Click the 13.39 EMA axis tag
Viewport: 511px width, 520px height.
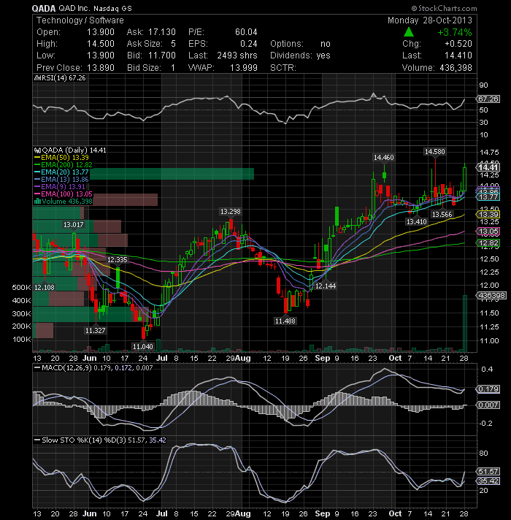(488, 214)
